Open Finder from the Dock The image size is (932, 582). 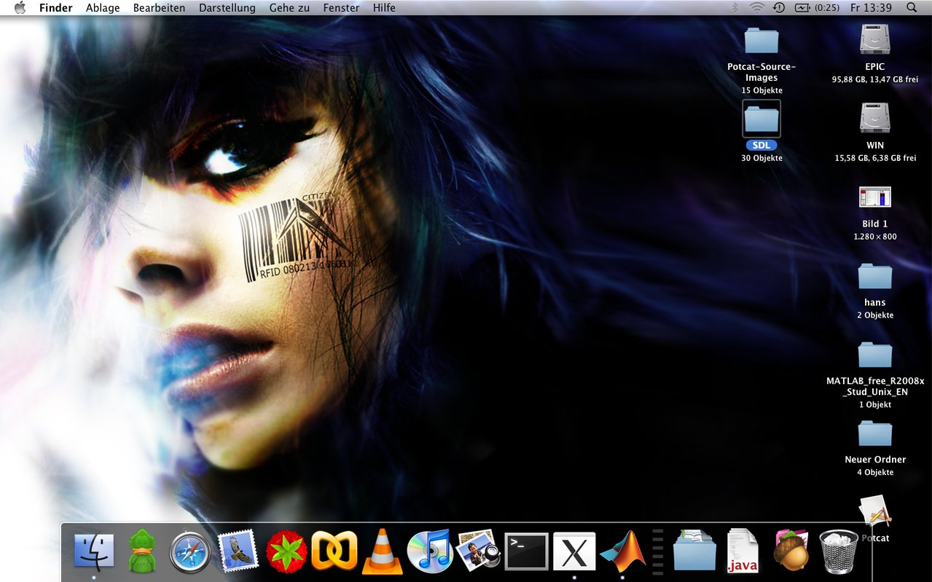coord(94,551)
